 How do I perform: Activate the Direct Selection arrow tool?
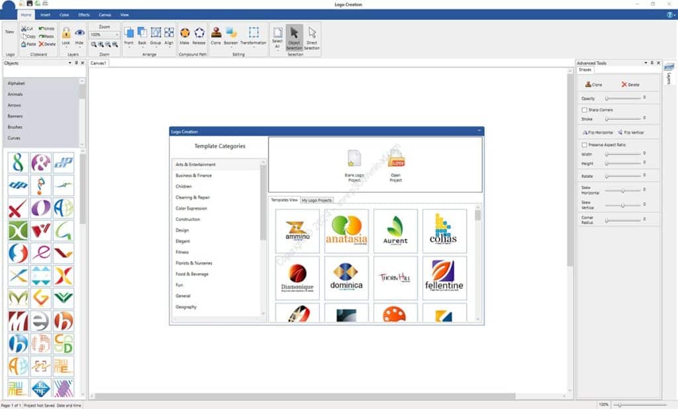tap(312, 33)
